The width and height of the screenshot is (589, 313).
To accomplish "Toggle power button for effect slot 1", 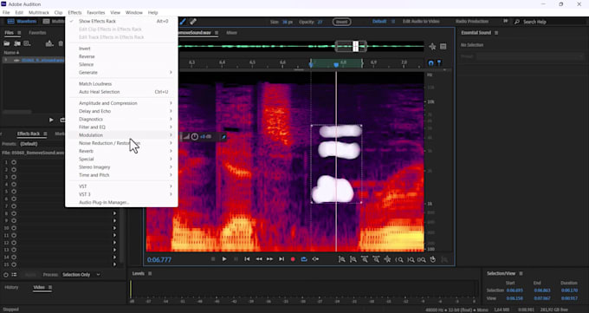I will (x=14, y=162).
